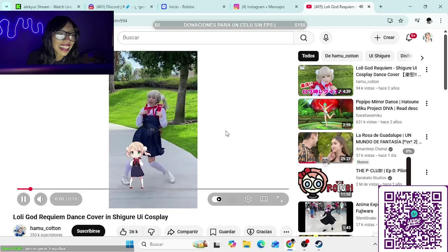Open the browser media control icon
The image size is (448, 252).
coord(417,21)
